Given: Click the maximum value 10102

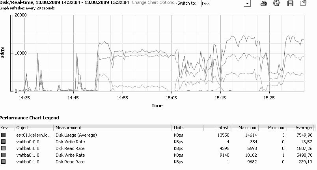Looking at the screenshot, I should 251,155.
